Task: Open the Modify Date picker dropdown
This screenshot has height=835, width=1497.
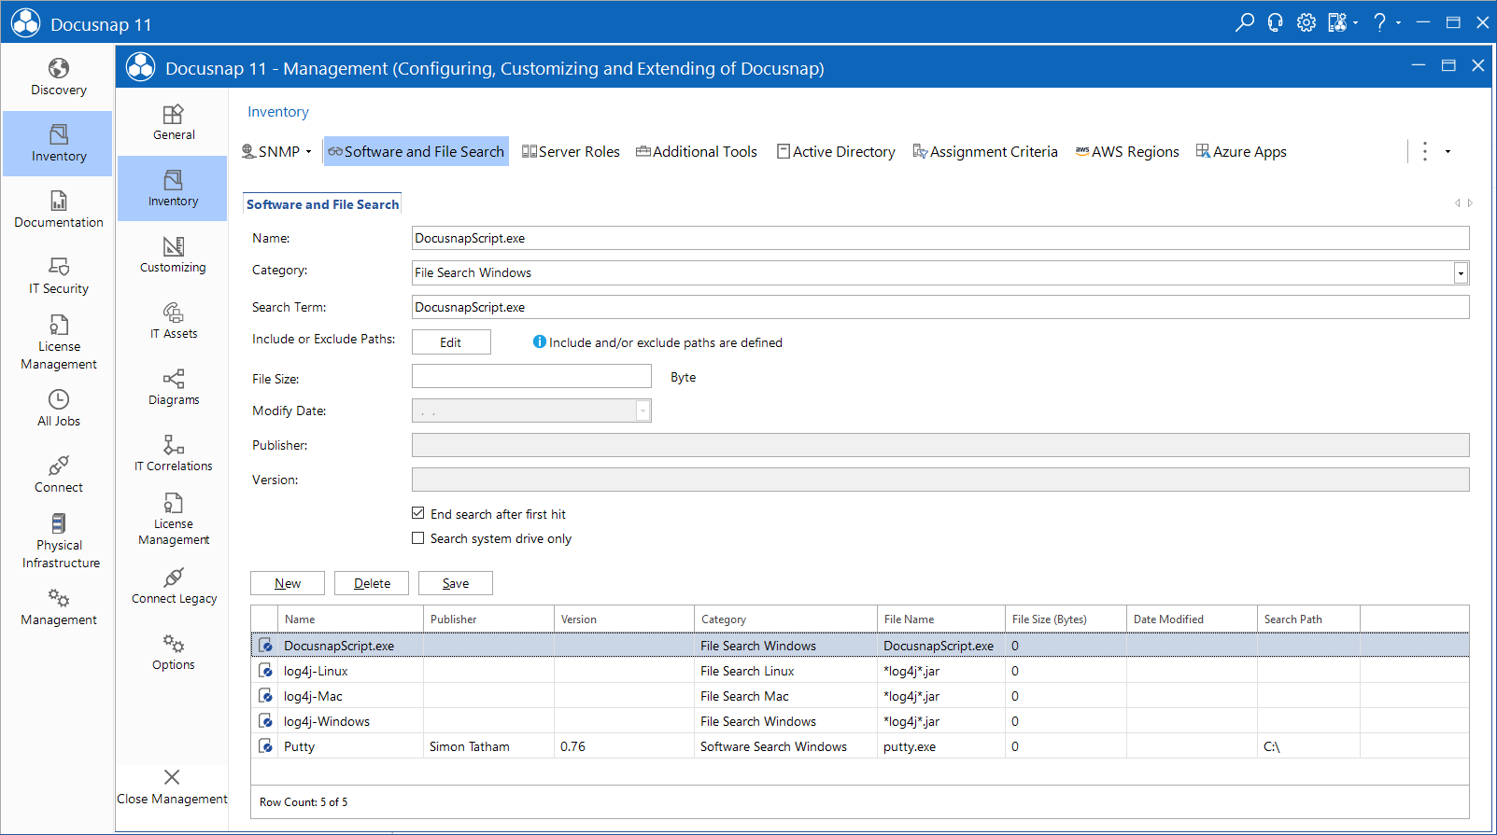Action: [x=643, y=411]
